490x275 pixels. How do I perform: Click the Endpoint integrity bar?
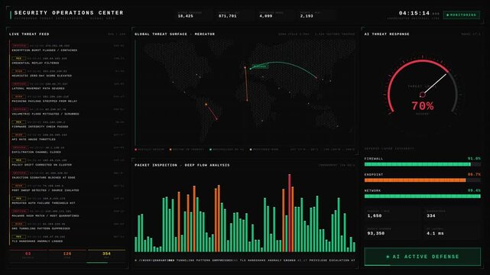423,180
